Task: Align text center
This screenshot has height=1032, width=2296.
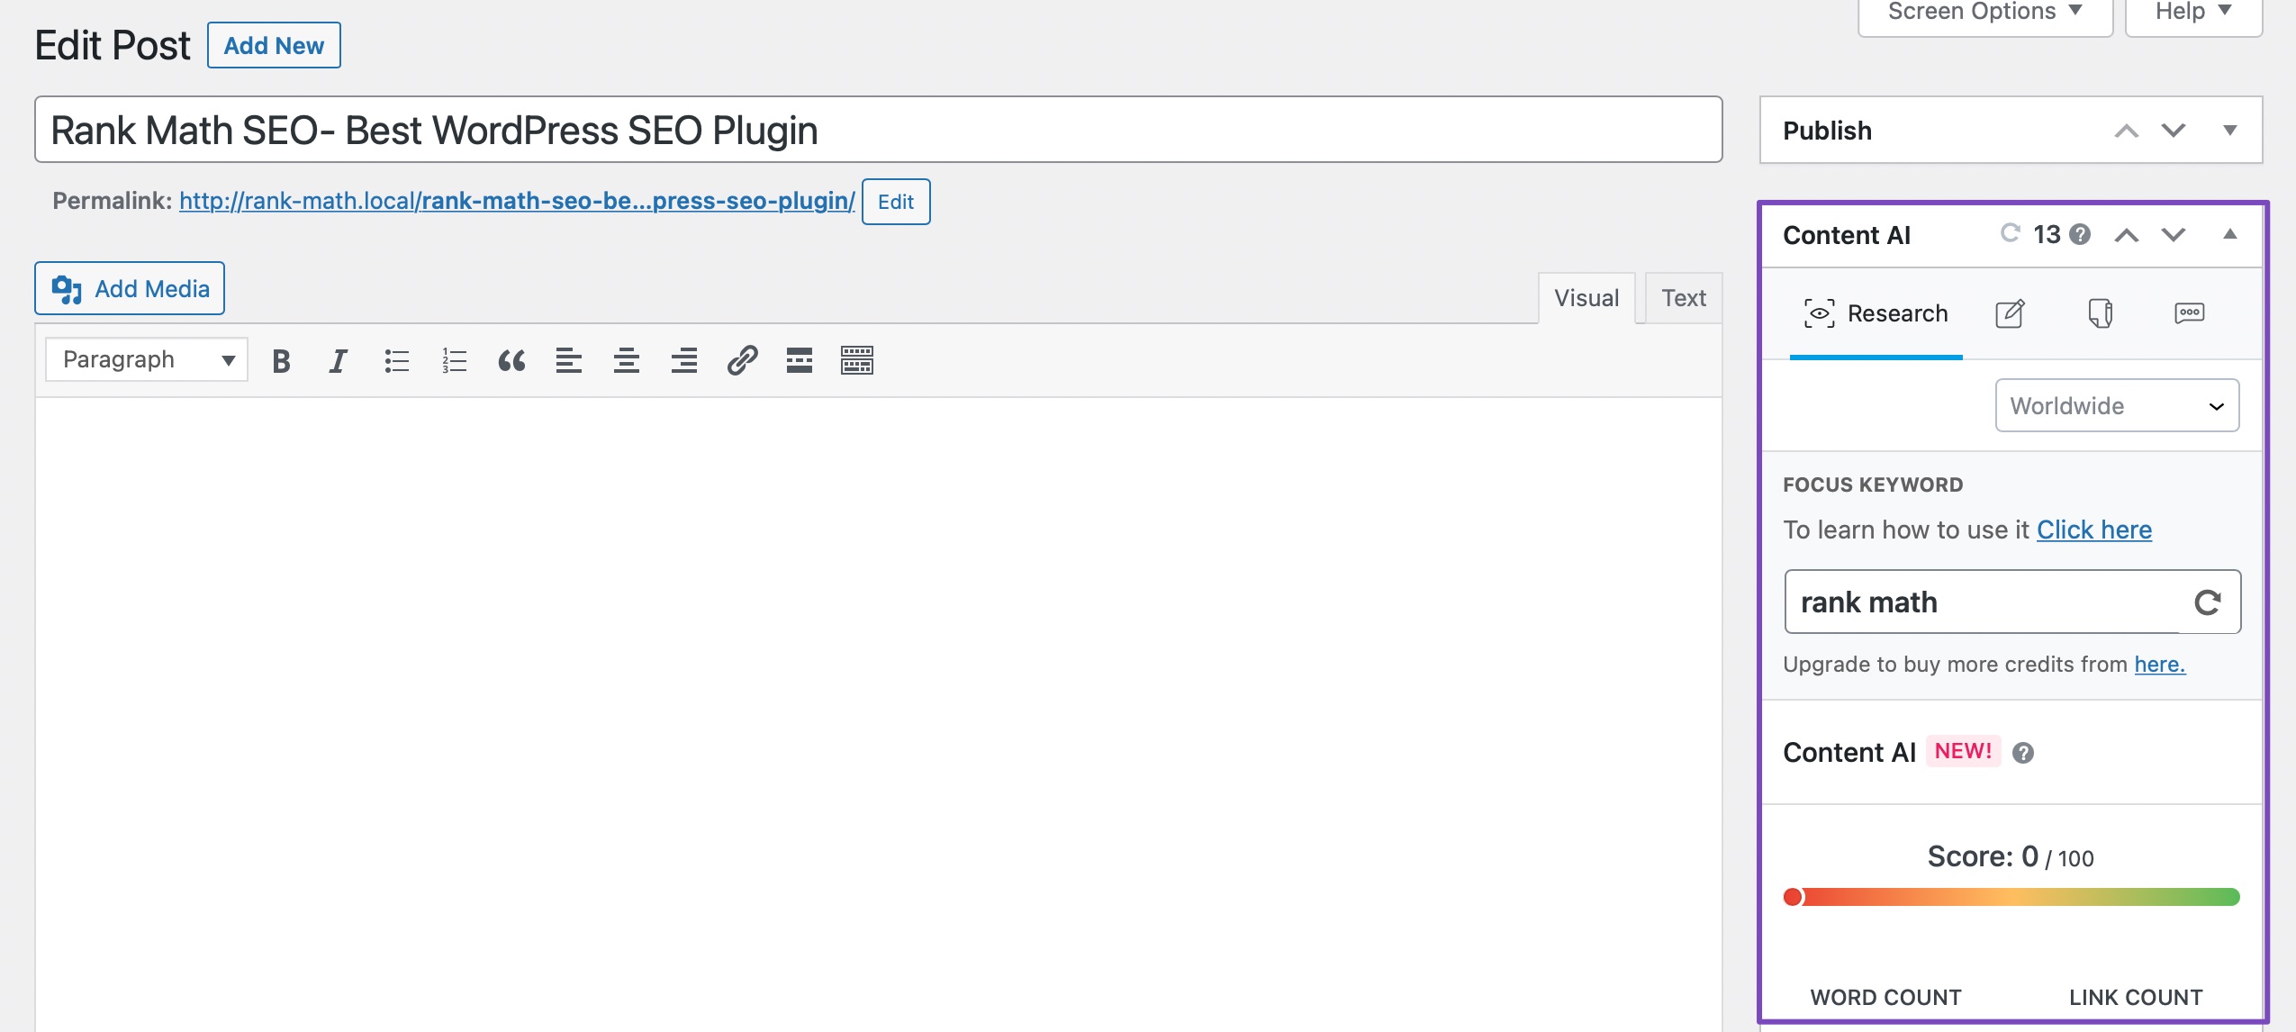Action: pyautogui.click(x=627, y=361)
